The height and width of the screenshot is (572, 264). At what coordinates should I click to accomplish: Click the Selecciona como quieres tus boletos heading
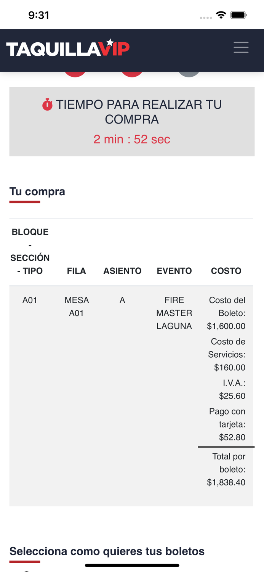(107, 551)
